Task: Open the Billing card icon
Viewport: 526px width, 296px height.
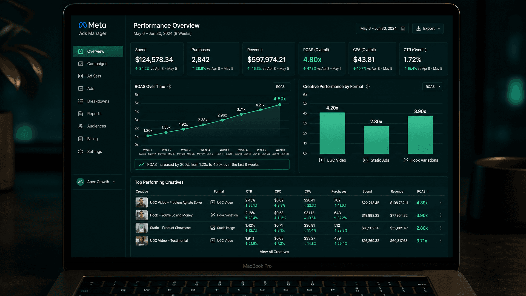Action: click(x=81, y=139)
